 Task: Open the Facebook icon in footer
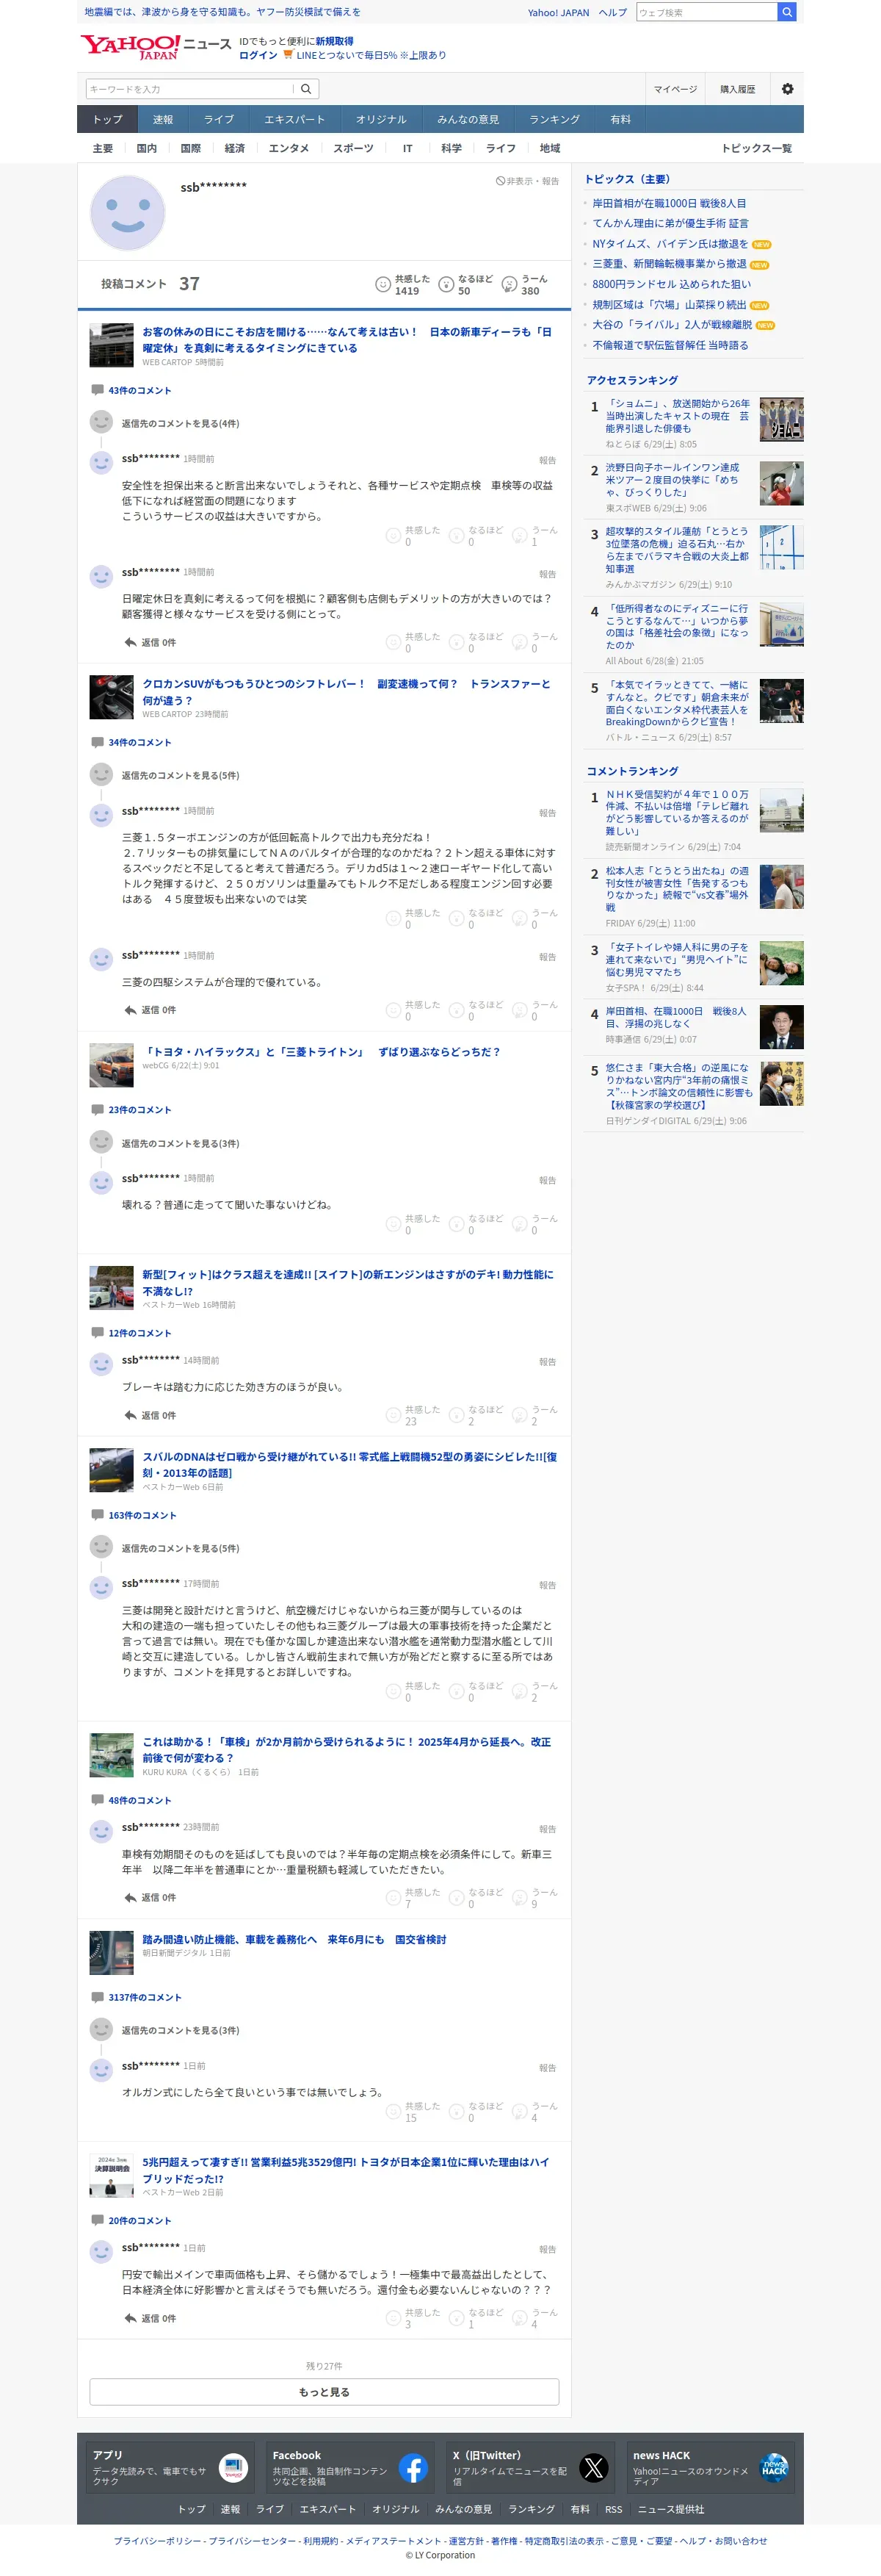tap(413, 2467)
